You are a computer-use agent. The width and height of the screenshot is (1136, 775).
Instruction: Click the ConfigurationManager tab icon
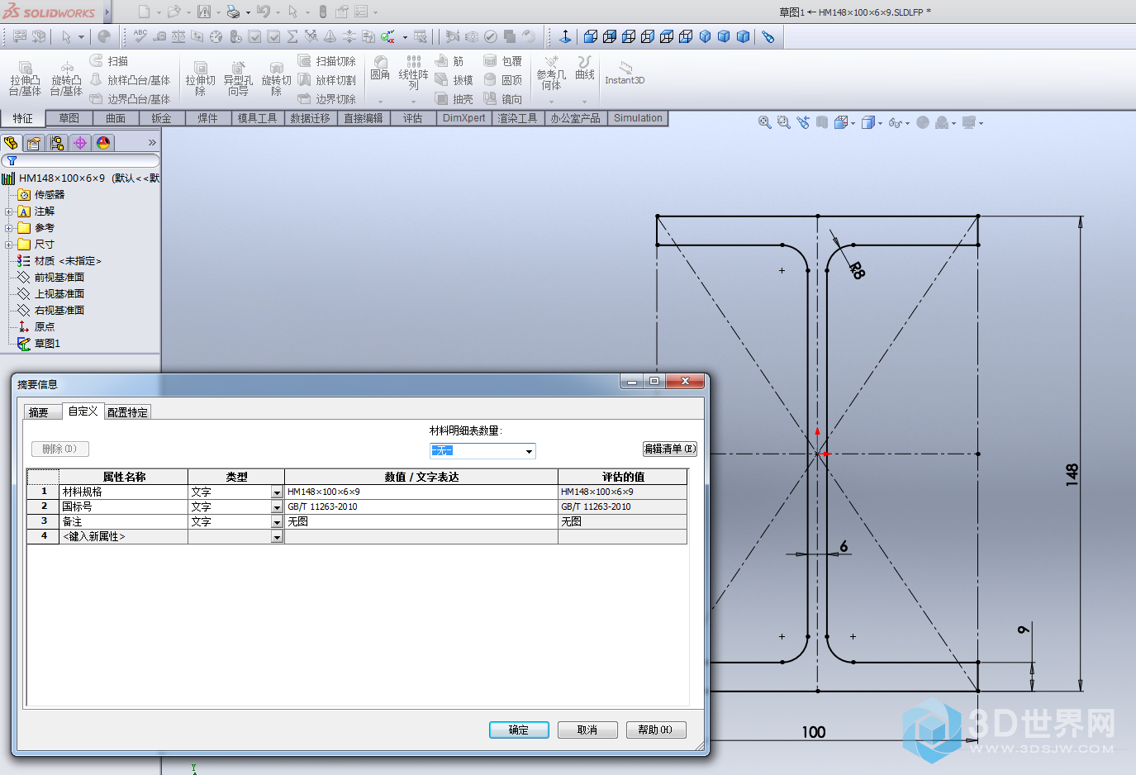tap(57, 143)
